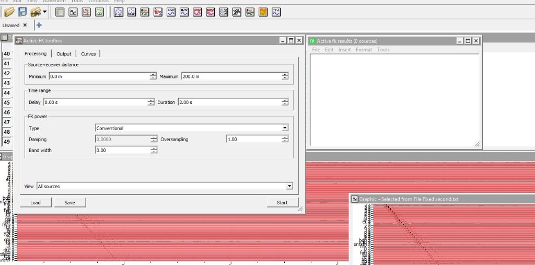Launch the purple F-K array tool

point(119,13)
